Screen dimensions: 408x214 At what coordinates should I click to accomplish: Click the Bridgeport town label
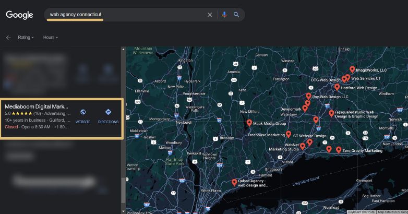pyautogui.click(x=273, y=170)
